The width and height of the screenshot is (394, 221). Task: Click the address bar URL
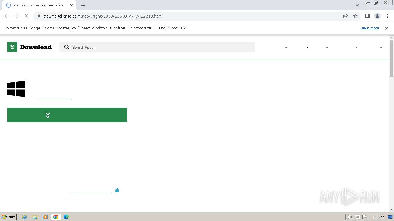point(103,16)
